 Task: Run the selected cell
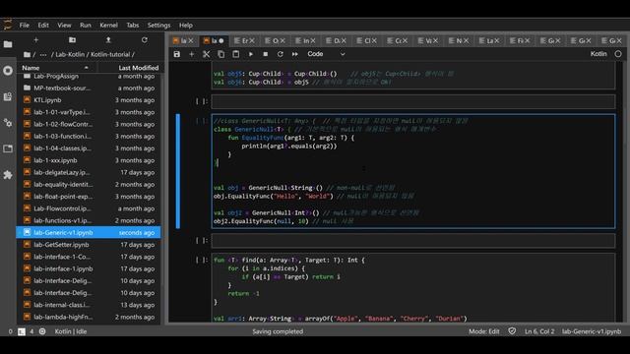pos(251,54)
